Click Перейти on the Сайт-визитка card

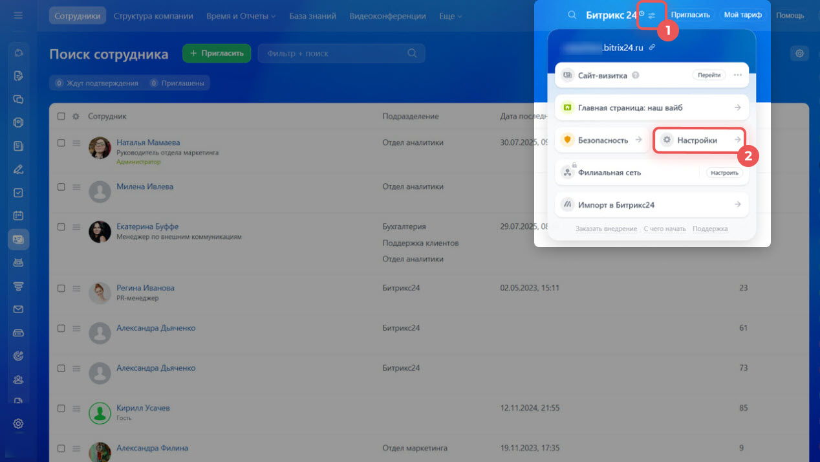(709, 75)
